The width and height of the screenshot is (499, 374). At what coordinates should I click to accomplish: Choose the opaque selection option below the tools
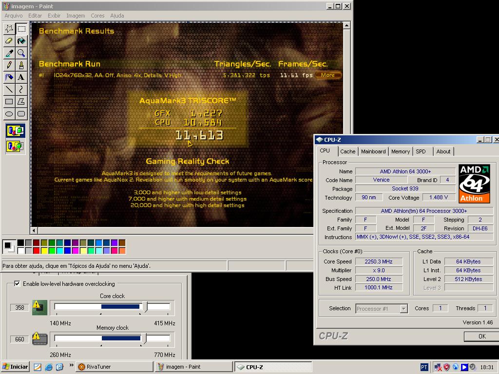pyautogui.click(x=15, y=131)
